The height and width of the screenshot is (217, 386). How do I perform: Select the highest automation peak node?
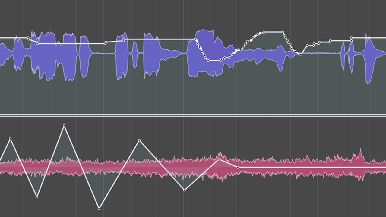pyautogui.click(x=64, y=125)
